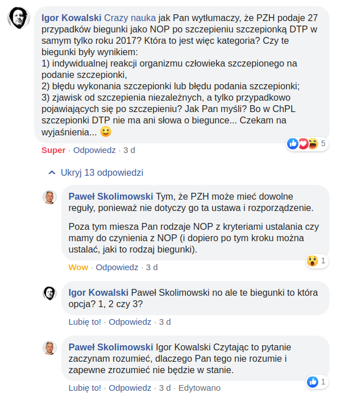The image size is (353, 397).
Task: Like Paweł's last reply with Lubię to!
Action: tap(85, 388)
